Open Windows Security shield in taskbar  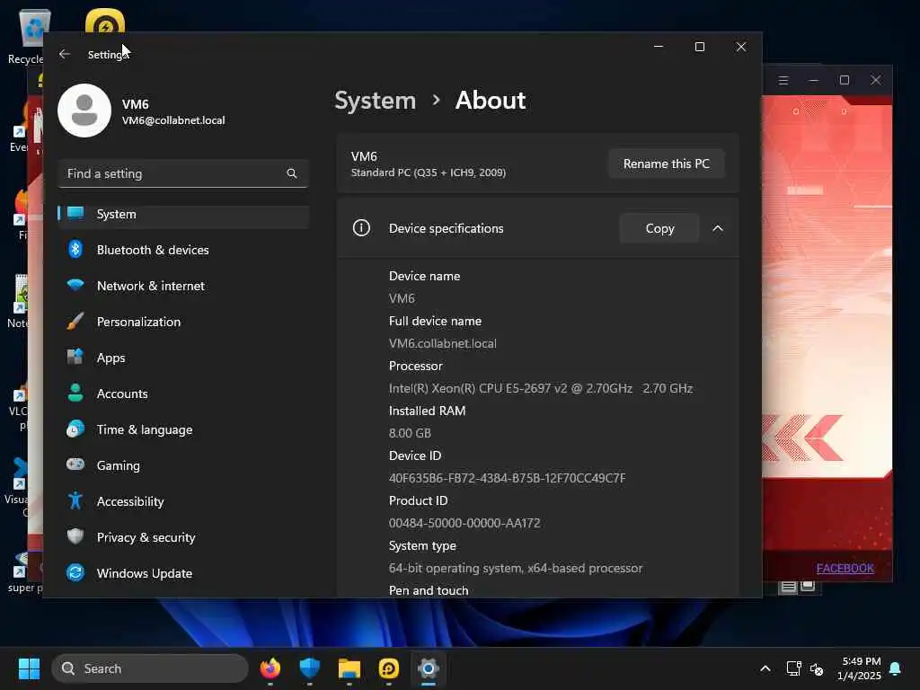309,668
